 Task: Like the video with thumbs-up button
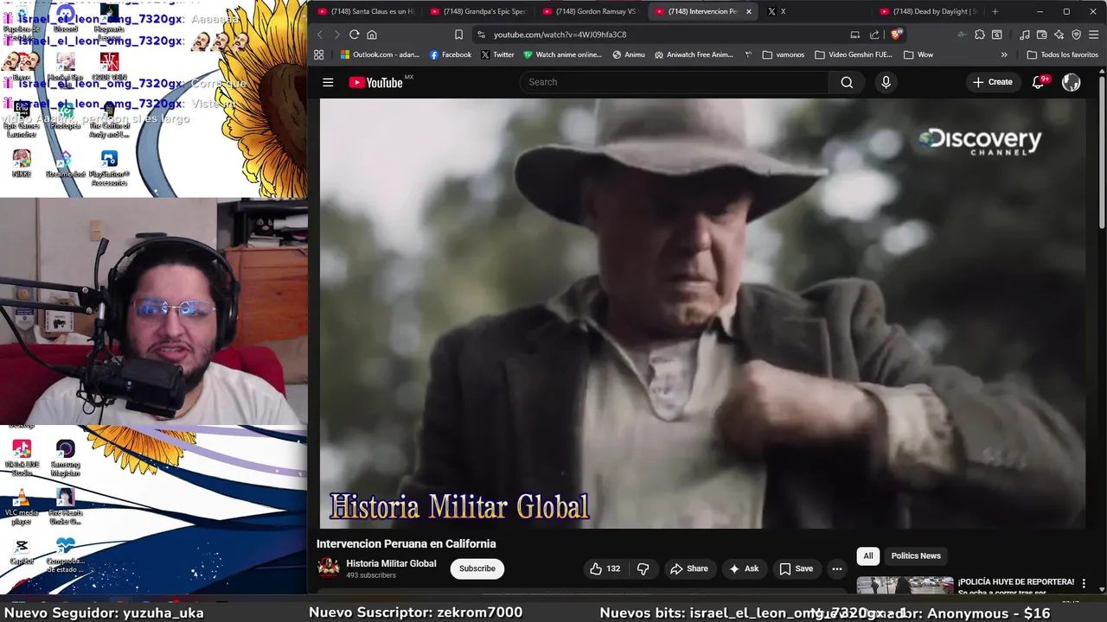(605, 568)
